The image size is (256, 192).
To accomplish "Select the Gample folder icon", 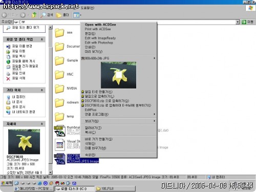I will pyautogui.click(x=59, y=60).
